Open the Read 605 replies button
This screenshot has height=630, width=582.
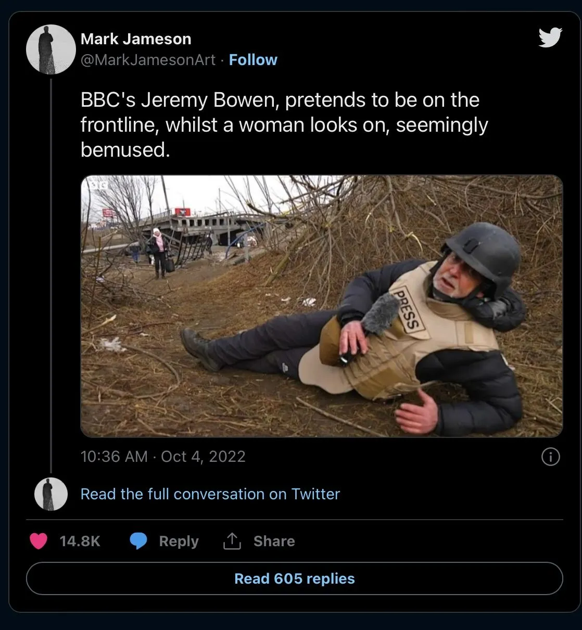pos(294,578)
